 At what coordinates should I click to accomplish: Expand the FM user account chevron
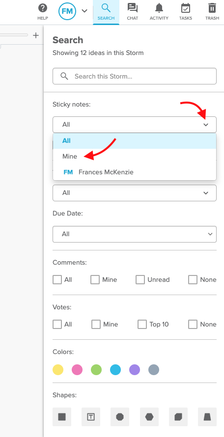[x=84, y=11]
